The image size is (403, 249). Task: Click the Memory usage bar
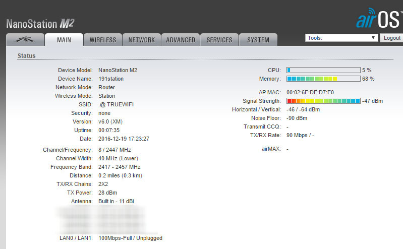pyautogui.click(x=323, y=79)
